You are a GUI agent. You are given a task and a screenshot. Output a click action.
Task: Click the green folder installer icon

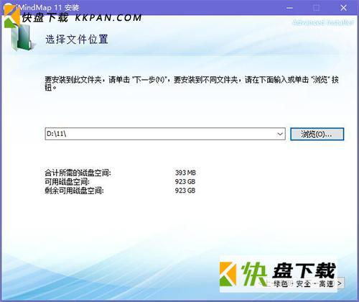point(22,37)
